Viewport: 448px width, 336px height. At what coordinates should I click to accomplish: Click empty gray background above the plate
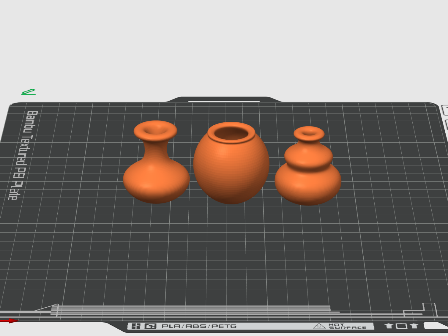tap(224, 45)
